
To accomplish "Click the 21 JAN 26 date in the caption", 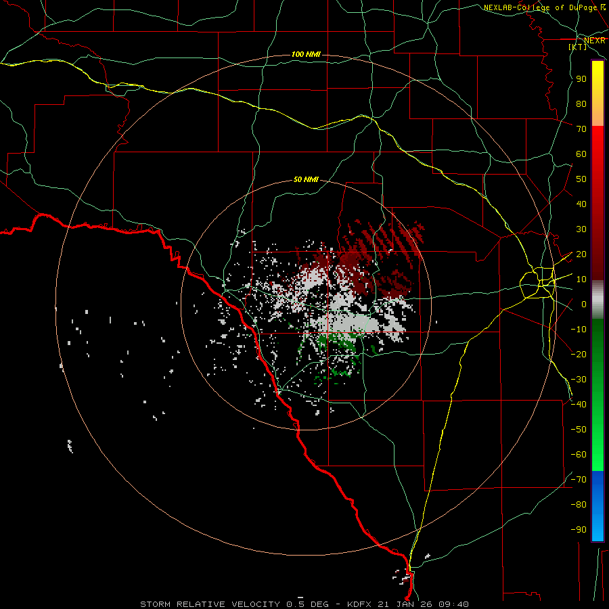I will (x=405, y=604).
